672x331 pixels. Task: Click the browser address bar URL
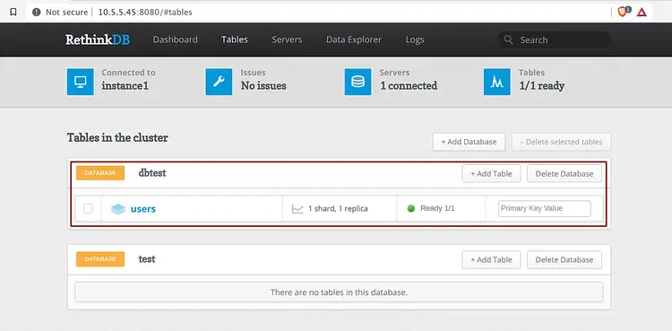(x=145, y=12)
